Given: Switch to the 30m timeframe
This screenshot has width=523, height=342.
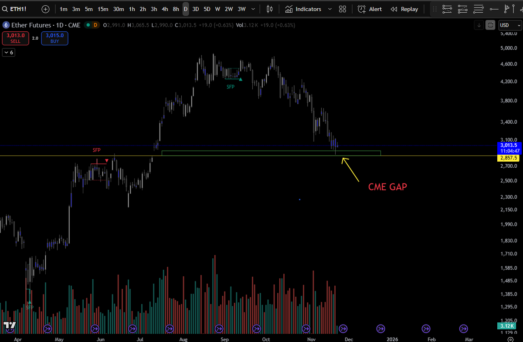Looking at the screenshot, I should pyautogui.click(x=118, y=9).
